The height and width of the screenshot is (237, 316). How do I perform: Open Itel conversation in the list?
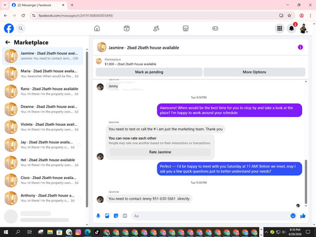(42, 162)
